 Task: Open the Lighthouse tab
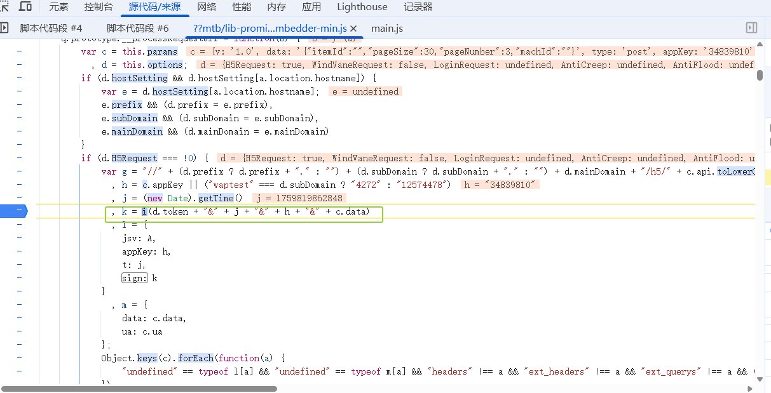(x=362, y=7)
